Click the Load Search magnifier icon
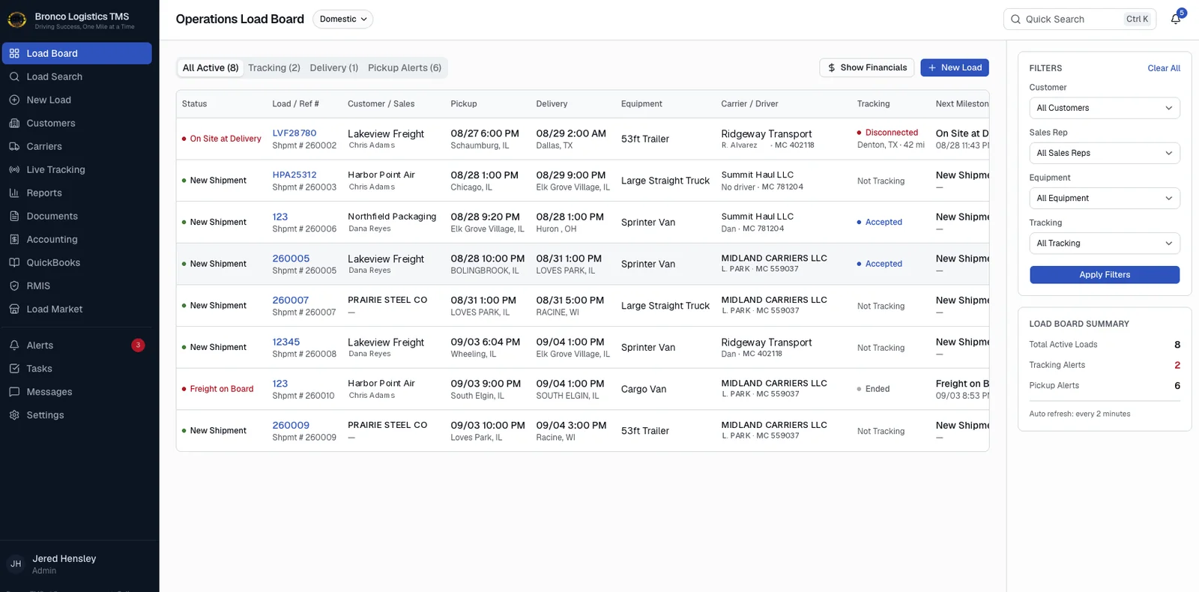The height and width of the screenshot is (592, 1199). click(x=14, y=76)
